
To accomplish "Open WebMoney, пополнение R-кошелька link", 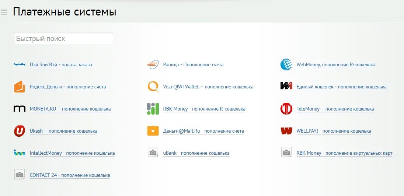I will 336,64.
